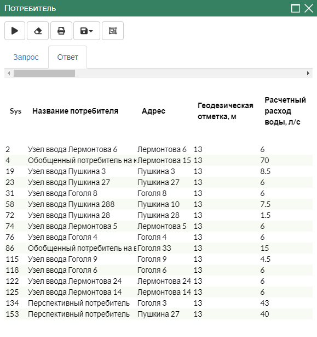Click Sys value 86
Image resolution: width=317 pixels, height=337 pixels.
[10, 248]
